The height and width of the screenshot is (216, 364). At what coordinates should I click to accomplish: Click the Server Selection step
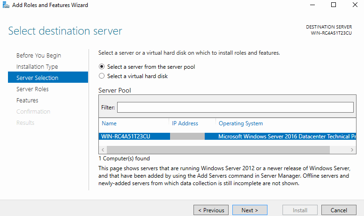[x=37, y=78]
